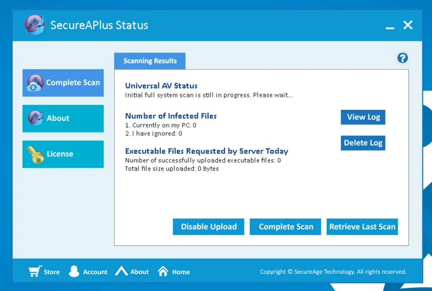
Task: Open help using the question mark icon
Action: (x=402, y=58)
